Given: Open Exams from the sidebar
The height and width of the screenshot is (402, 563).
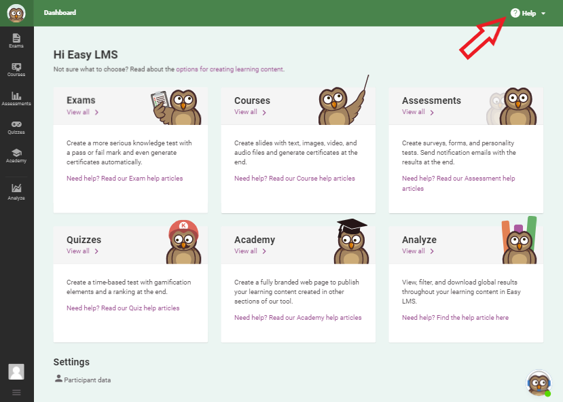Looking at the screenshot, I should (16, 41).
